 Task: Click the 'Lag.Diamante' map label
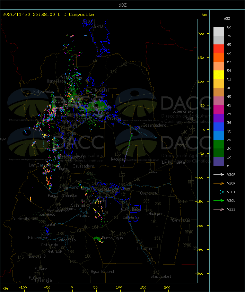coord(41,165)
